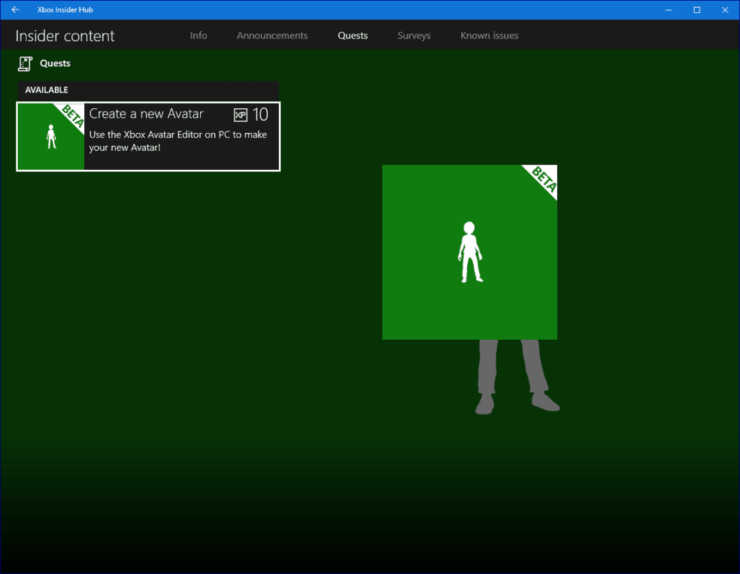
Task: Click the Xbox Insider Hub title bar label
Action: [x=65, y=10]
